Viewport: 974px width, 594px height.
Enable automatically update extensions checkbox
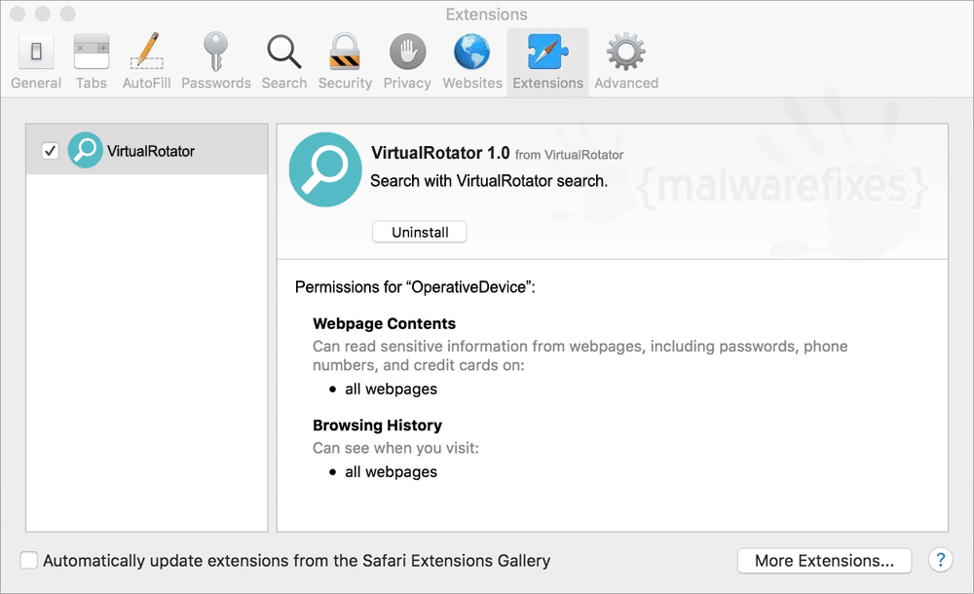coord(28,561)
